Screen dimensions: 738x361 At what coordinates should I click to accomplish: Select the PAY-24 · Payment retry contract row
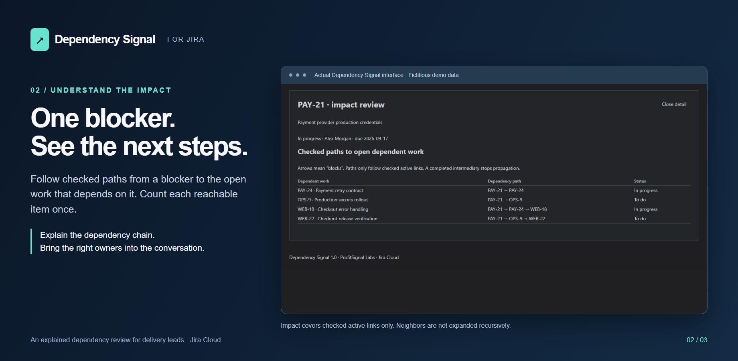pyautogui.click(x=494, y=191)
